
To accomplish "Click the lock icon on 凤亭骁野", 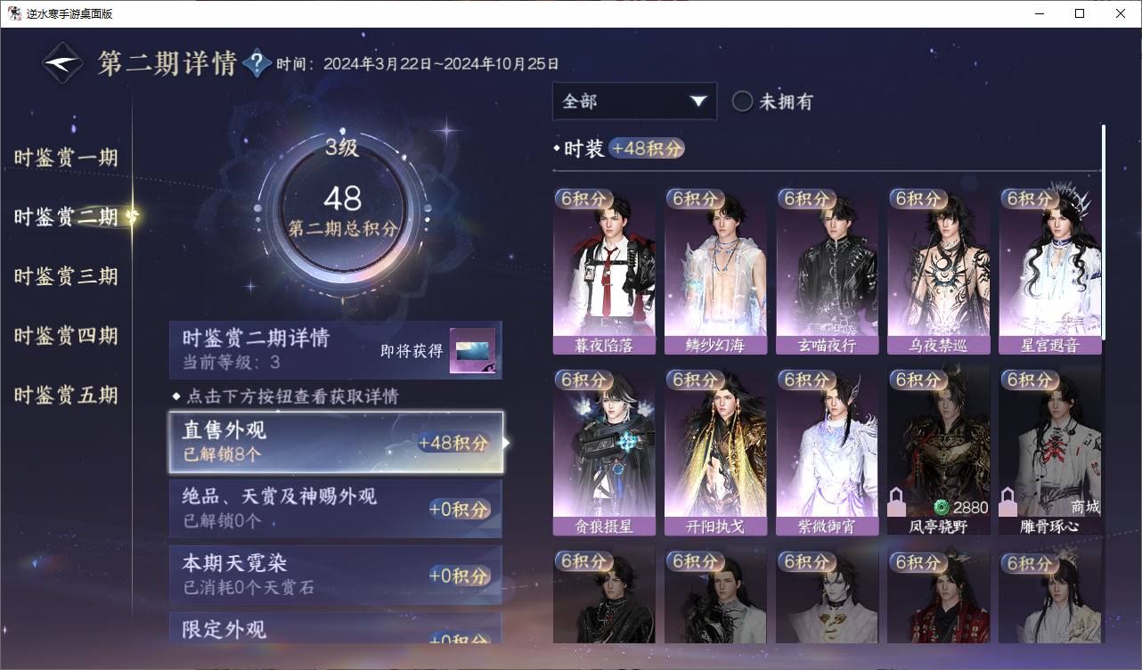I will coord(897,504).
